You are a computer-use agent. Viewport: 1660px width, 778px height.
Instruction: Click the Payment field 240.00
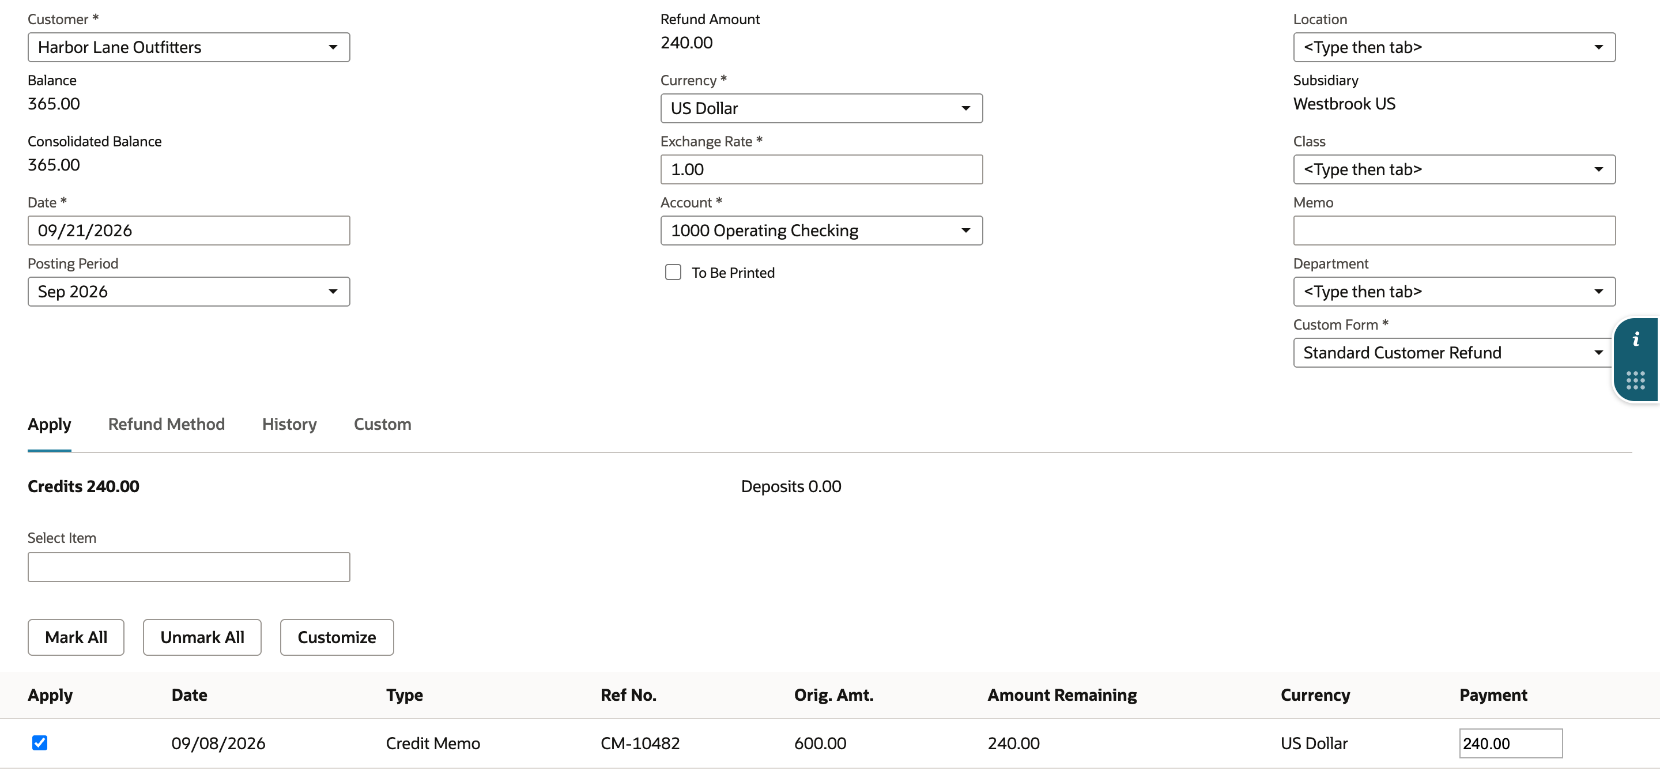(x=1511, y=743)
